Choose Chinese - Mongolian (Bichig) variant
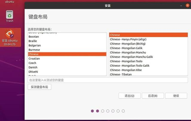The image size is (191, 121). pyautogui.click(x=148, y=44)
